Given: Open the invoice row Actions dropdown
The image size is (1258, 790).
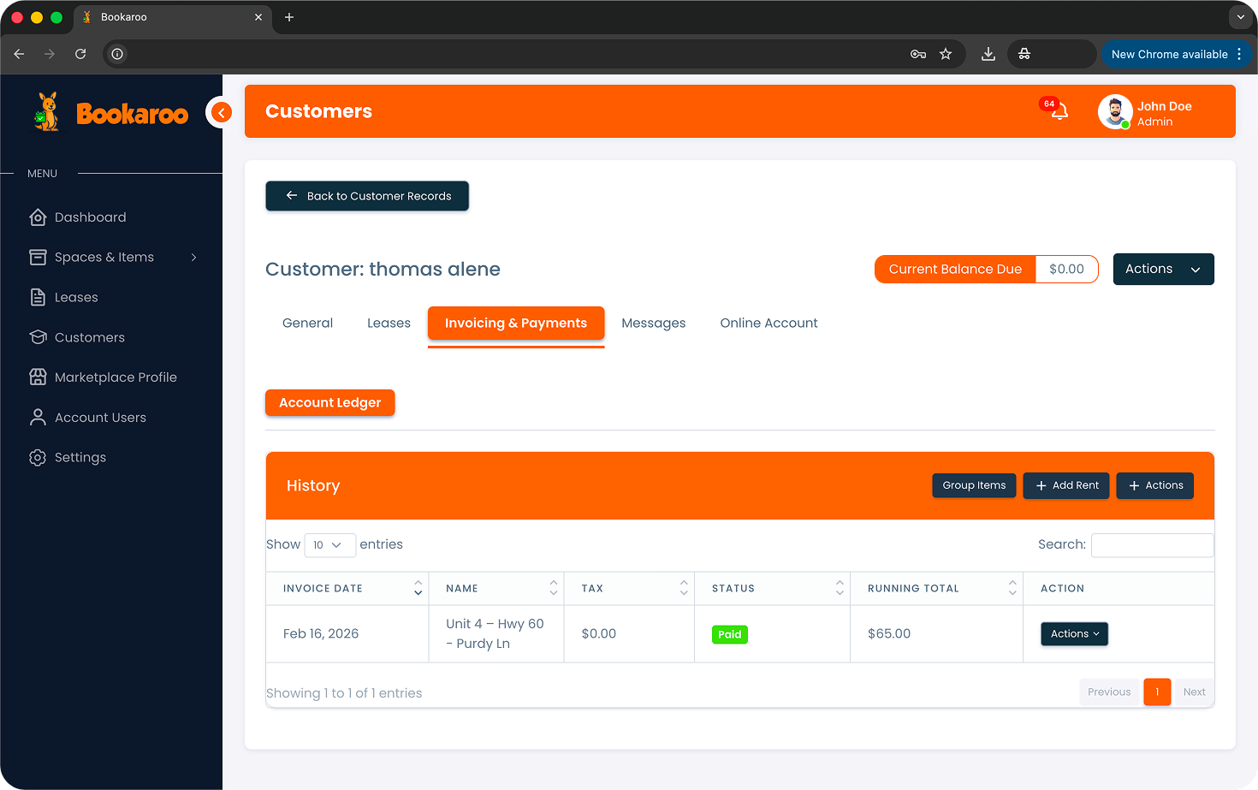Looking at the screenshot, I should tap(1074, 634).
